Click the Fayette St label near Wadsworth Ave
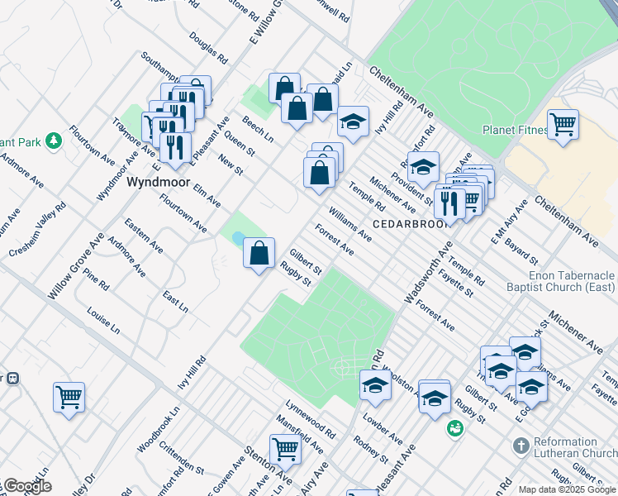618x496 pixels. coord(456,283)
